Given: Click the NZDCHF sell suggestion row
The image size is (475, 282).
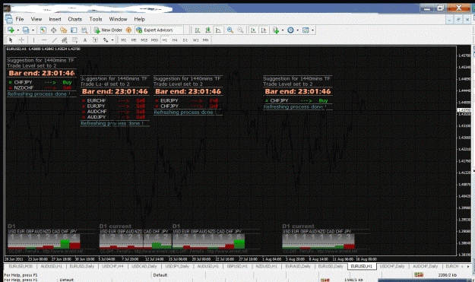Looking at the screenshot, I should tap(40, 88).
